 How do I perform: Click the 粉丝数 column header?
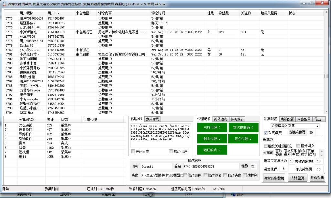(x=223, y=13)
